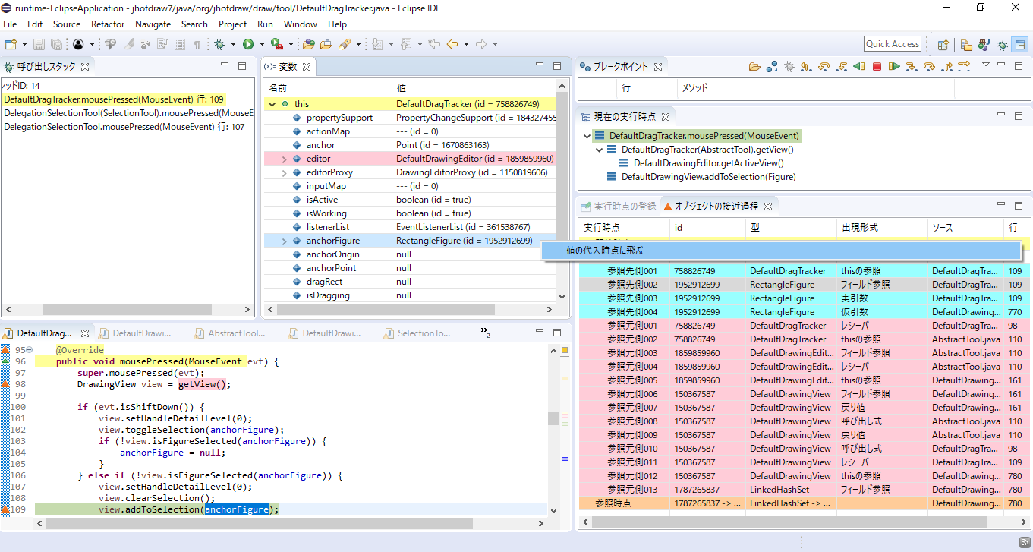
Task: Click the Step Into icon in breakpoint toolbar
Action: [x=912, y=67]
